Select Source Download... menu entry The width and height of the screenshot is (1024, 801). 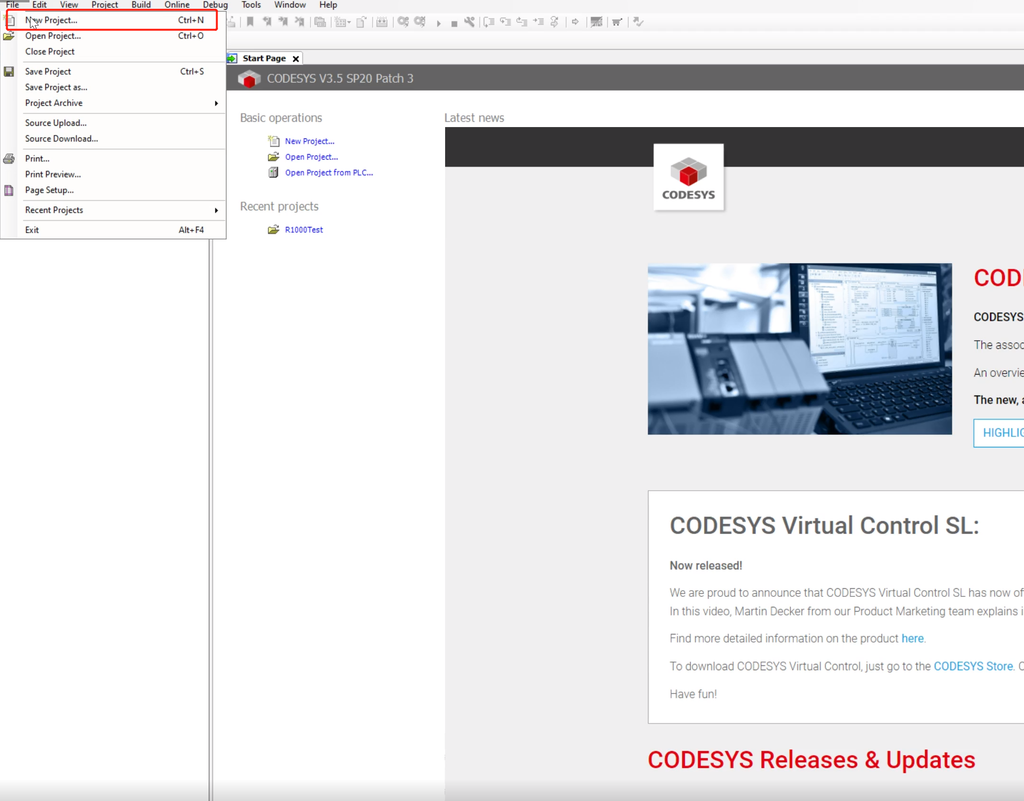click(114, 138)
